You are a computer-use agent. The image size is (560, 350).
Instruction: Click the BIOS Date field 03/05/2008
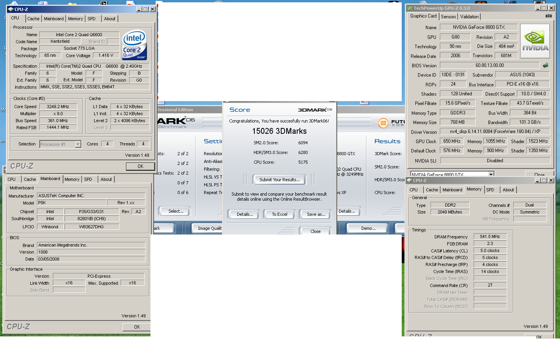click(x=91, y=259)
